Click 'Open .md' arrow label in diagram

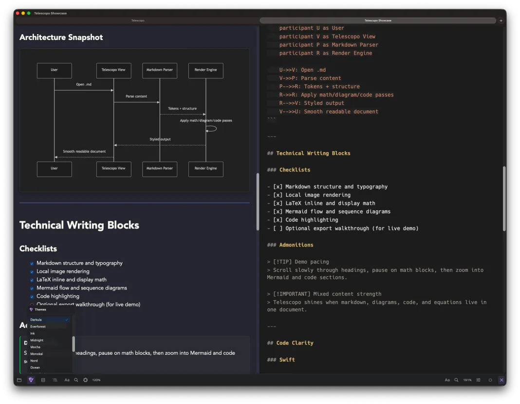tap(84, 84)
